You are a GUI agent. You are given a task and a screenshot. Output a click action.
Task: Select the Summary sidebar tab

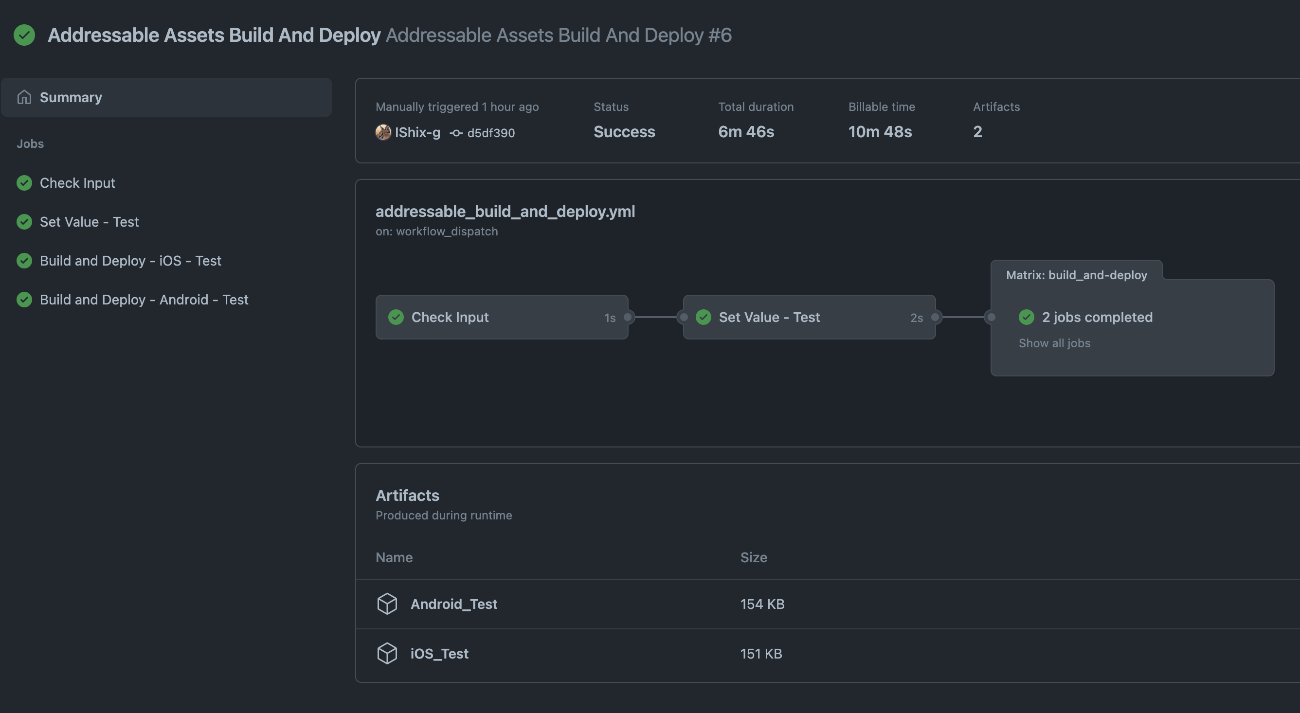coord(71,97)
